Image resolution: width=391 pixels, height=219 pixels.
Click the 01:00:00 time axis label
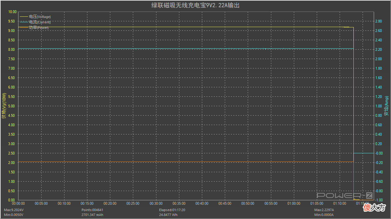[294, 204]
